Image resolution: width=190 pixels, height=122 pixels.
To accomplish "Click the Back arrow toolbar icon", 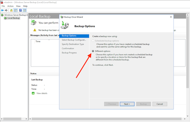I will (2, 10).
